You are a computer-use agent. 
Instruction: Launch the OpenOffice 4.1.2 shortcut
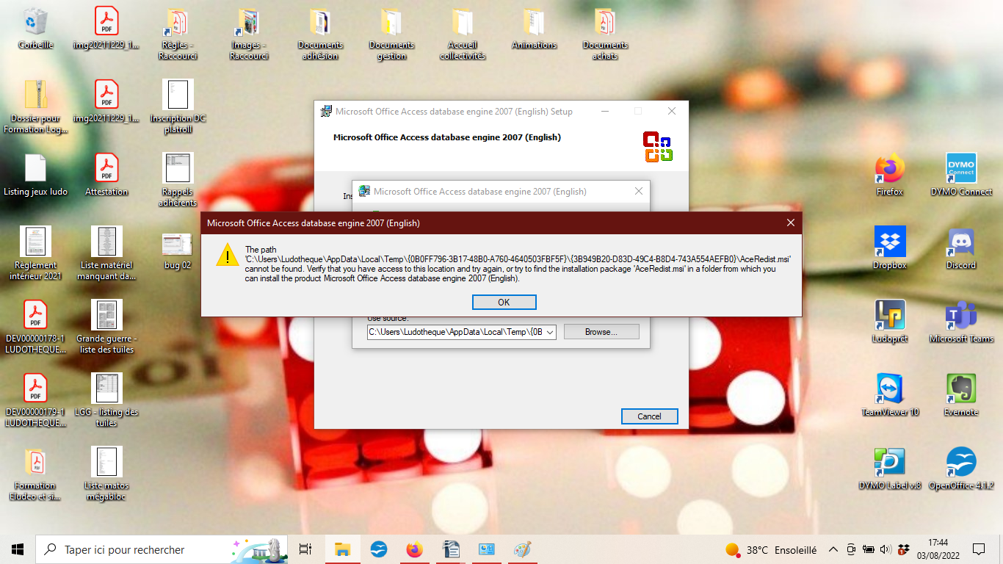click(961, 469)
